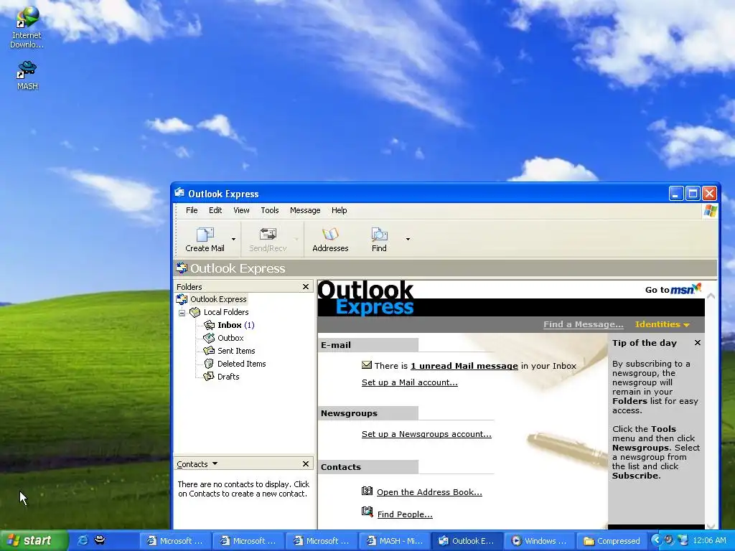
Task: Click the Windows Start button
Action: (33, 541)
